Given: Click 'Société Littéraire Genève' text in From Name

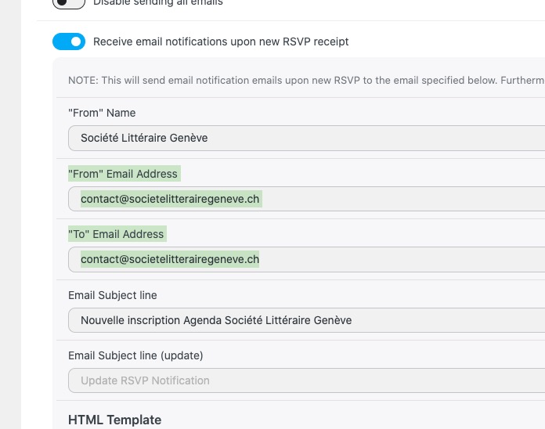Looking at the screenshot, I should pyautogui.click(x=144, y=138).
